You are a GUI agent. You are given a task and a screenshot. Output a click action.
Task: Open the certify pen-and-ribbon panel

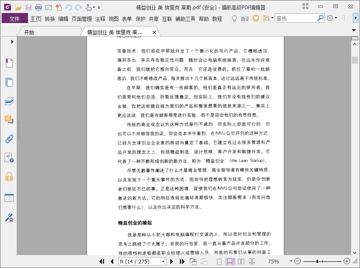pyautogui.click(x=9, y=218)
